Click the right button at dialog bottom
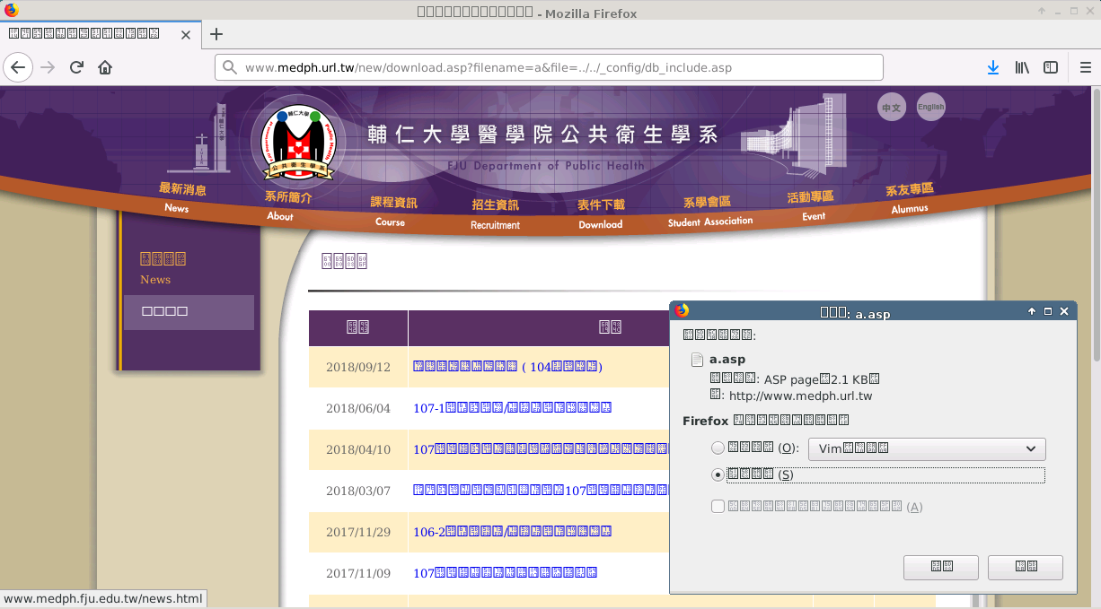This screenshot has height=609, width=1101. coord(1026,567)
